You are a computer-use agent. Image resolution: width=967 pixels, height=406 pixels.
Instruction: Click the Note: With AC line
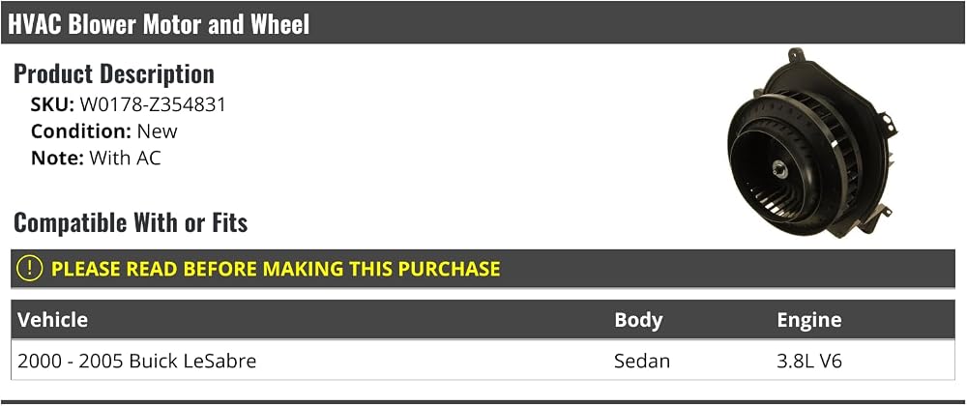(96, 158)
